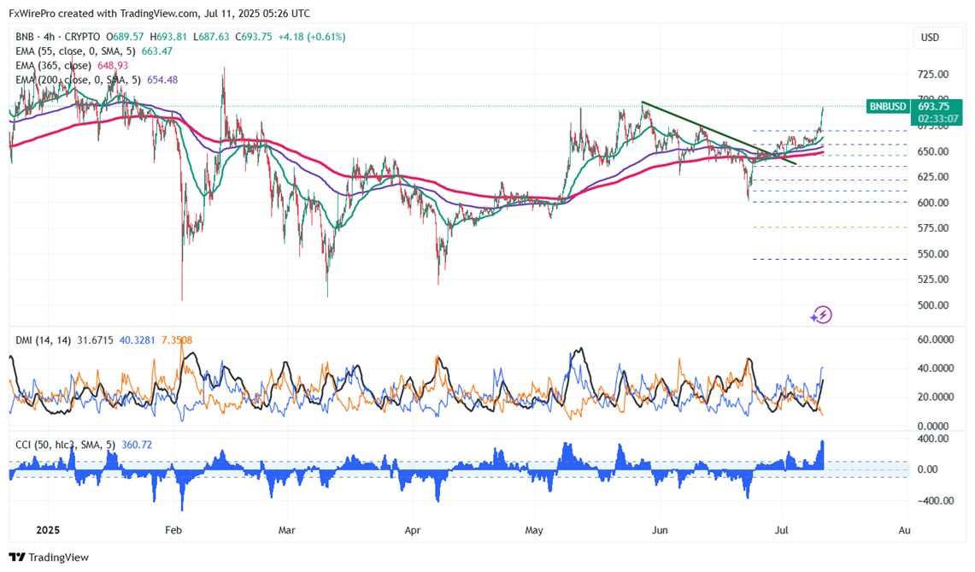Click the EMA (365, close) indicator legend

[54, 65]
